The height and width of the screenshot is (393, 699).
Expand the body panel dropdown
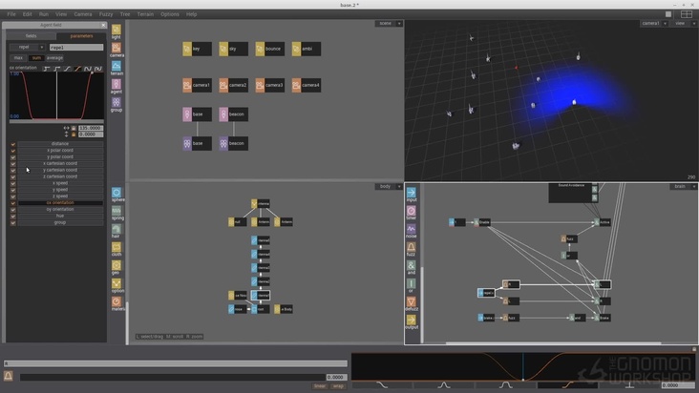(385, 187)
